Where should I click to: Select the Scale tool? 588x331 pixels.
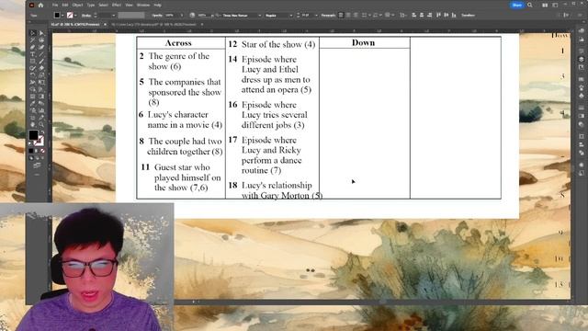[x=41, y=74]
